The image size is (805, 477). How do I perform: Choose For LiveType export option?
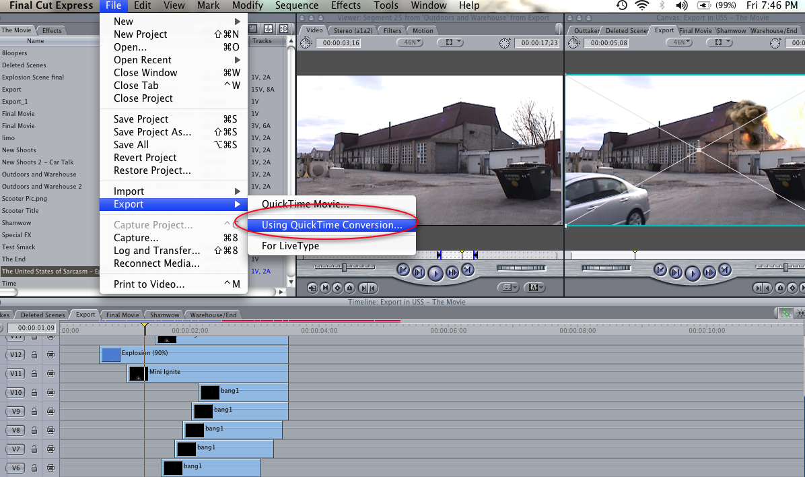[332, 246]
